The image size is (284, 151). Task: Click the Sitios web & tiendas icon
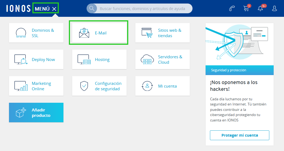(147, 33)
